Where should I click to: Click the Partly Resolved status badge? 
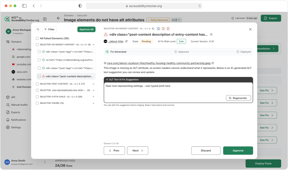[158, 20]
